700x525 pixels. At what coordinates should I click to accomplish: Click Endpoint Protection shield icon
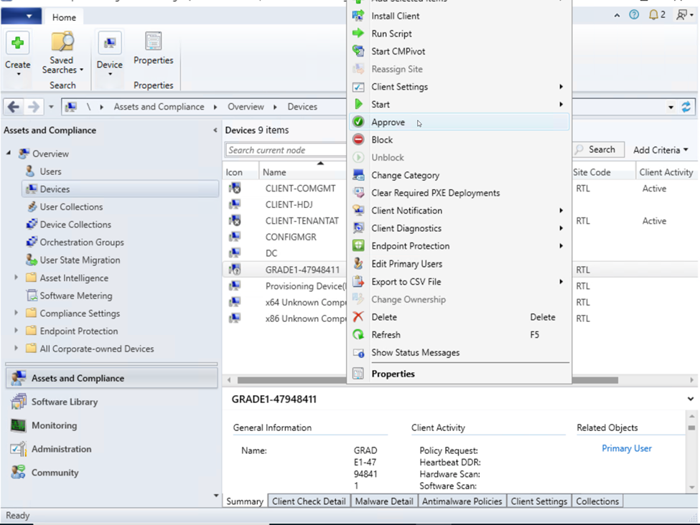coord(358,246)
